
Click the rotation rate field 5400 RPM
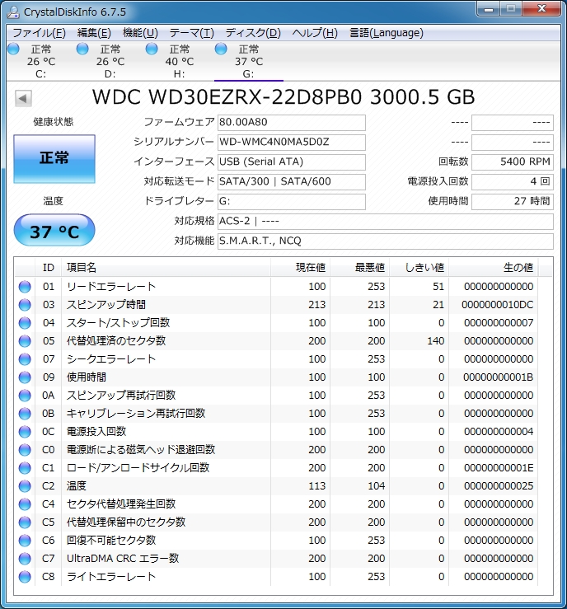click(513, 162)
